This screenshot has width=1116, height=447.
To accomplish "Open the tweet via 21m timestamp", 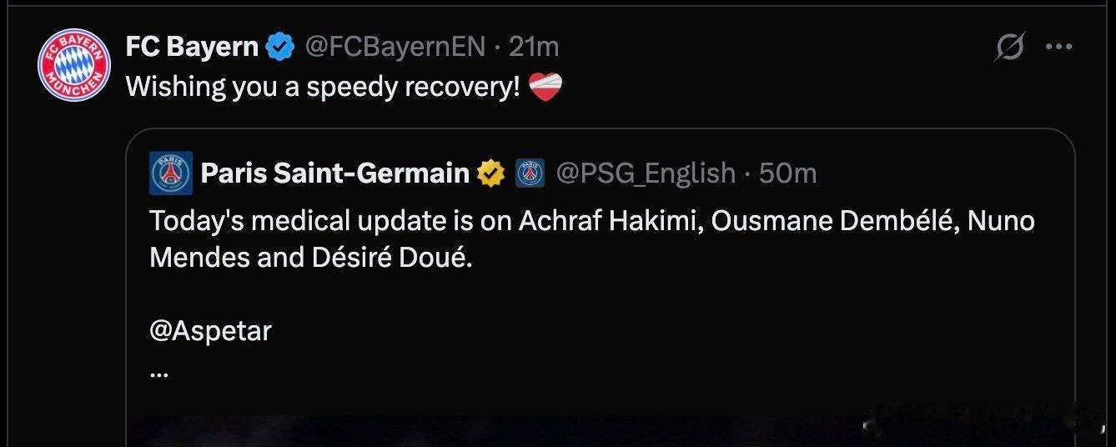I will [x=534, y=47].
